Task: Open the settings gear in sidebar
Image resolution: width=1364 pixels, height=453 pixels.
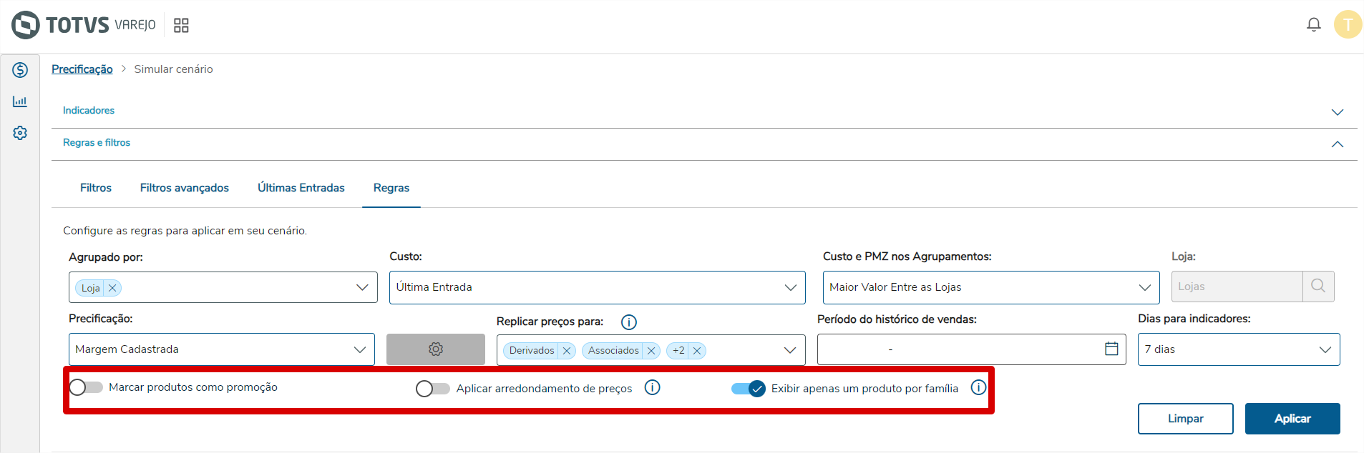Action: coord(20,133)
